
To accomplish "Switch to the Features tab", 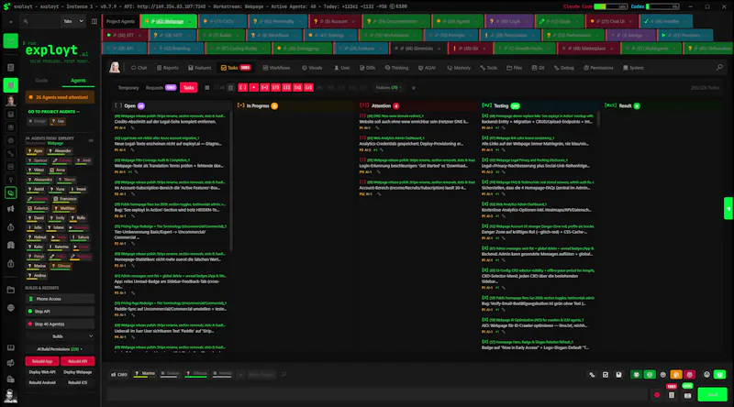I will pyautogui.click(x=200, y=68).
